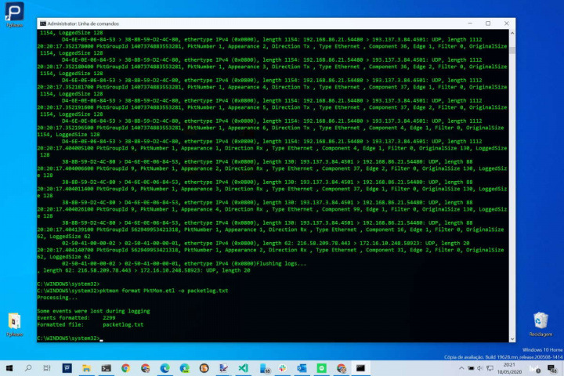Click the command prompt title bar icon
The image size is (564, 376).
42,23
